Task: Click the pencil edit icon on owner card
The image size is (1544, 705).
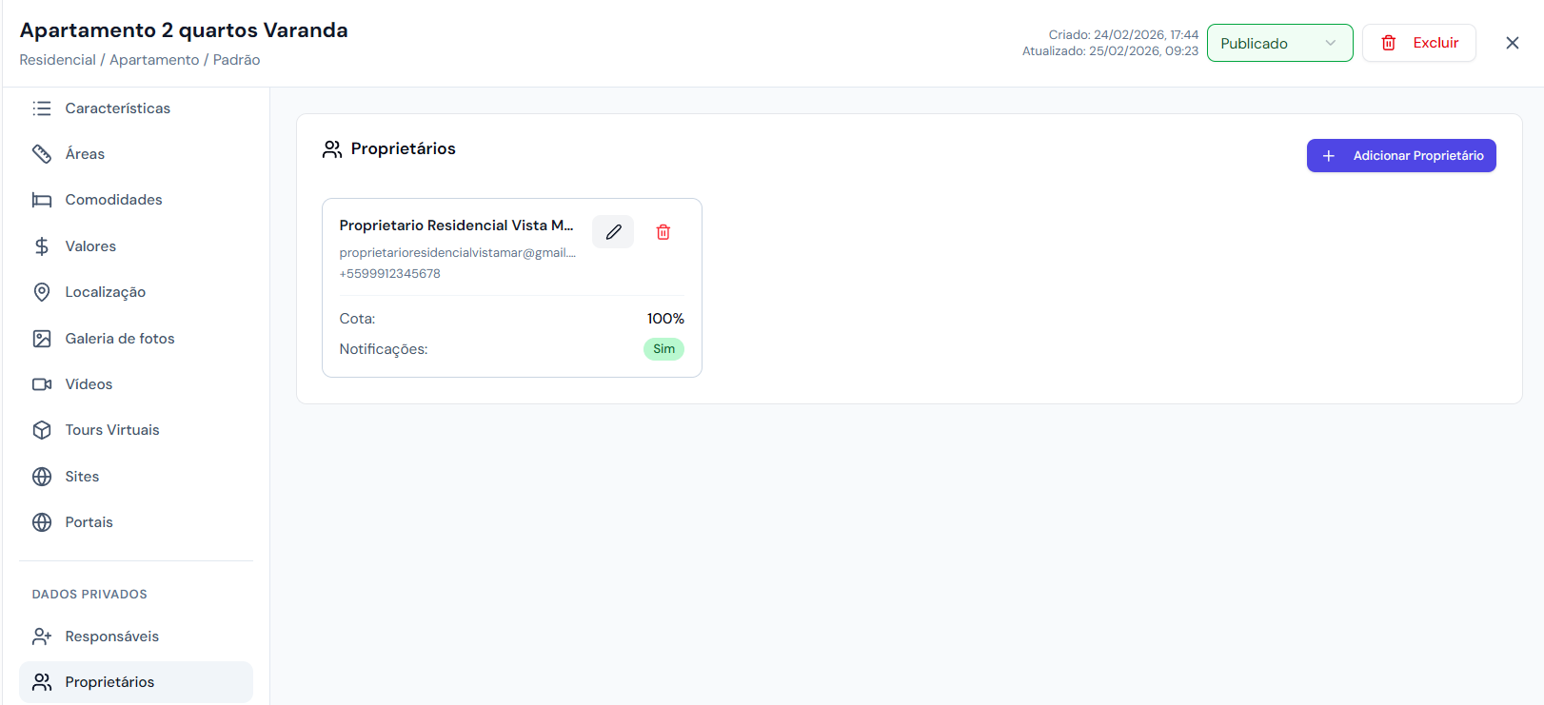Action: tap(613, 232)
